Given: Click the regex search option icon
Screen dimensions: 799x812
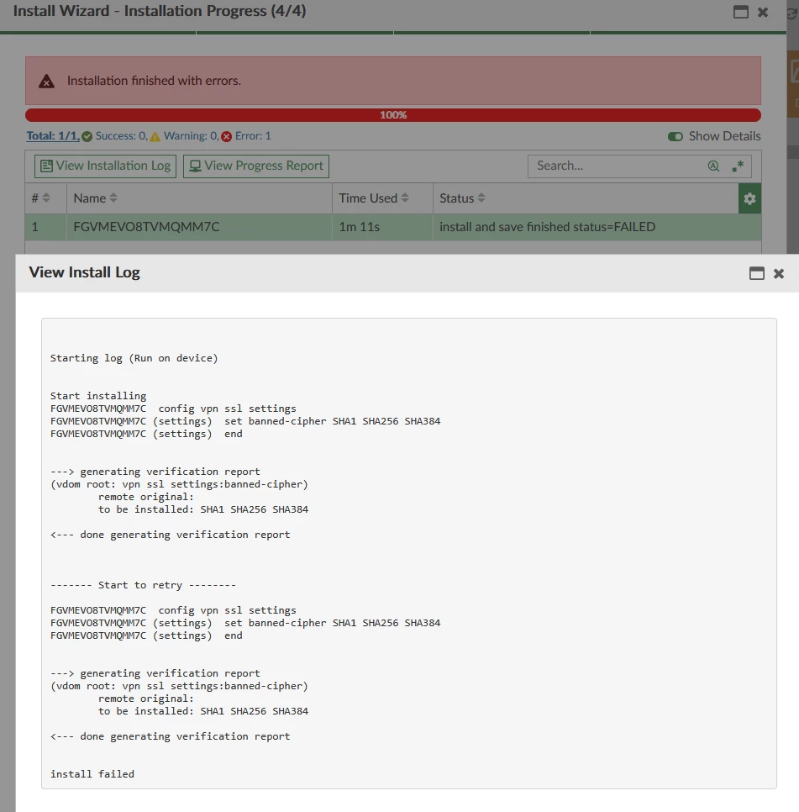Looking at the screenshot, I should coord(738,166).
